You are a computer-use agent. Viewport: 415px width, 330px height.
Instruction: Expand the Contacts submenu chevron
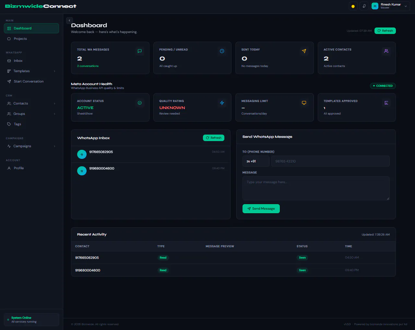click(54, 104)
